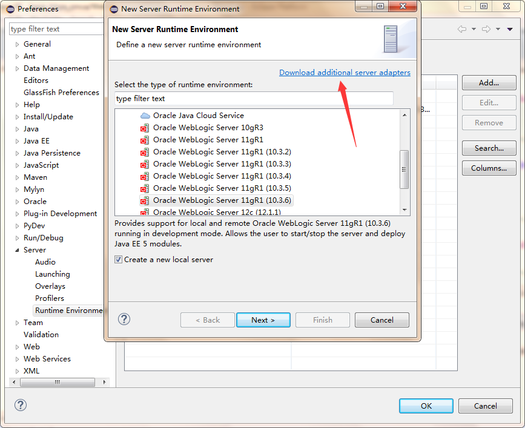Expand the Web Services node
The width and height of the screenshot is (525, 428).
coord(18,359)
